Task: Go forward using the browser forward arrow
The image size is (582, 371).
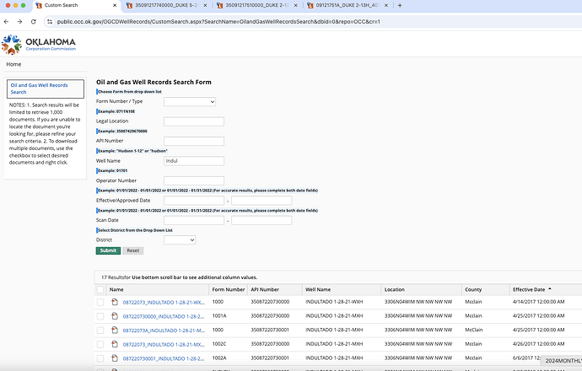Action: pos(19,22)
